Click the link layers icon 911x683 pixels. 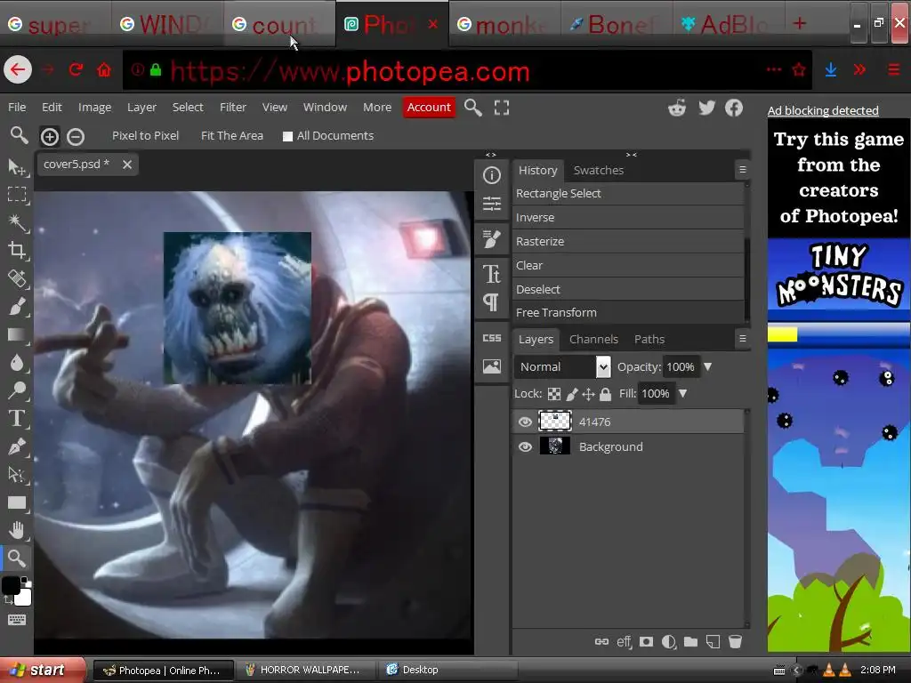click(x=601, y=641)
